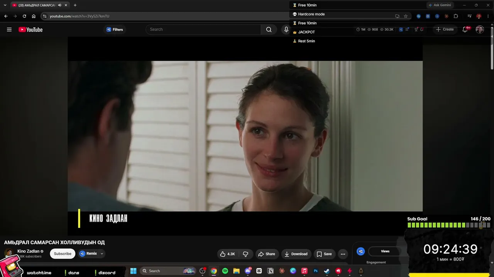
Task: Click the video player to pause
Action: (x=245, y=136)
